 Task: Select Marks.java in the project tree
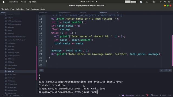pyautogui.click(x=11, y=71)
